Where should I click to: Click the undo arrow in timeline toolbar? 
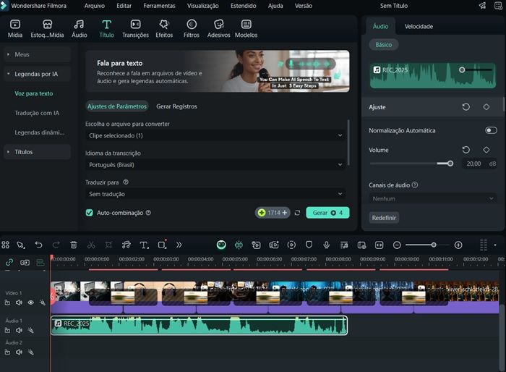pyautogui.click(x=38, y=245)
